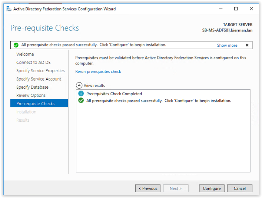Click the Installation step in sidebar
The image size is (262, 198).
tap(26, 112)
